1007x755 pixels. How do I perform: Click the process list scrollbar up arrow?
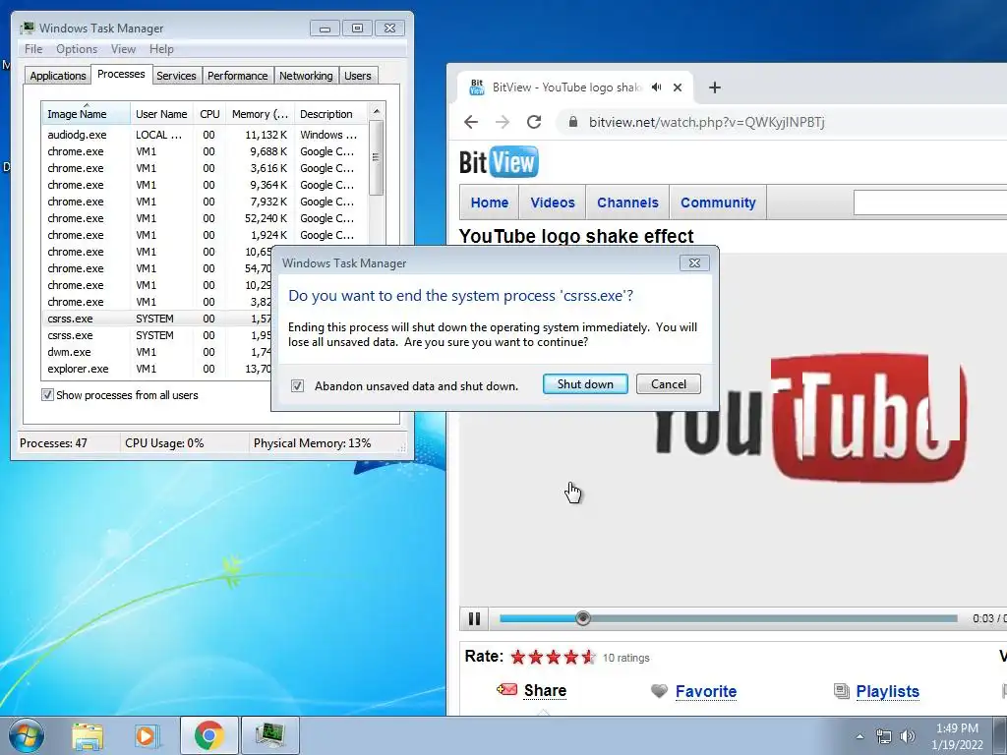pyautogui.click(x=377, y=111)
